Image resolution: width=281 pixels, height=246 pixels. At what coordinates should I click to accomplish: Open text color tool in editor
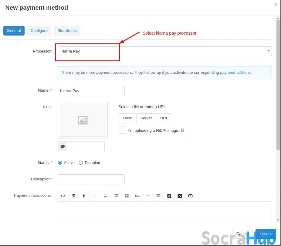pyautogui.click(x=169, y=196)
